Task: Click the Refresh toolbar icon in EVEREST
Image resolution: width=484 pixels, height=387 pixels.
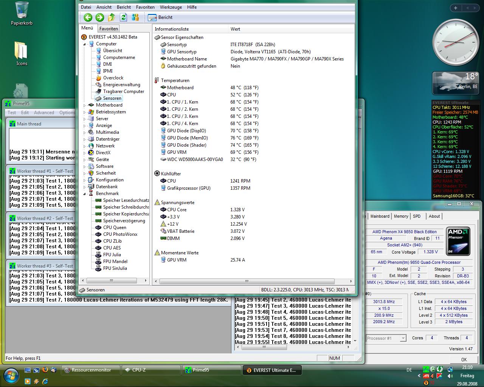Action: pyautogui.click(x=123, y=17)
